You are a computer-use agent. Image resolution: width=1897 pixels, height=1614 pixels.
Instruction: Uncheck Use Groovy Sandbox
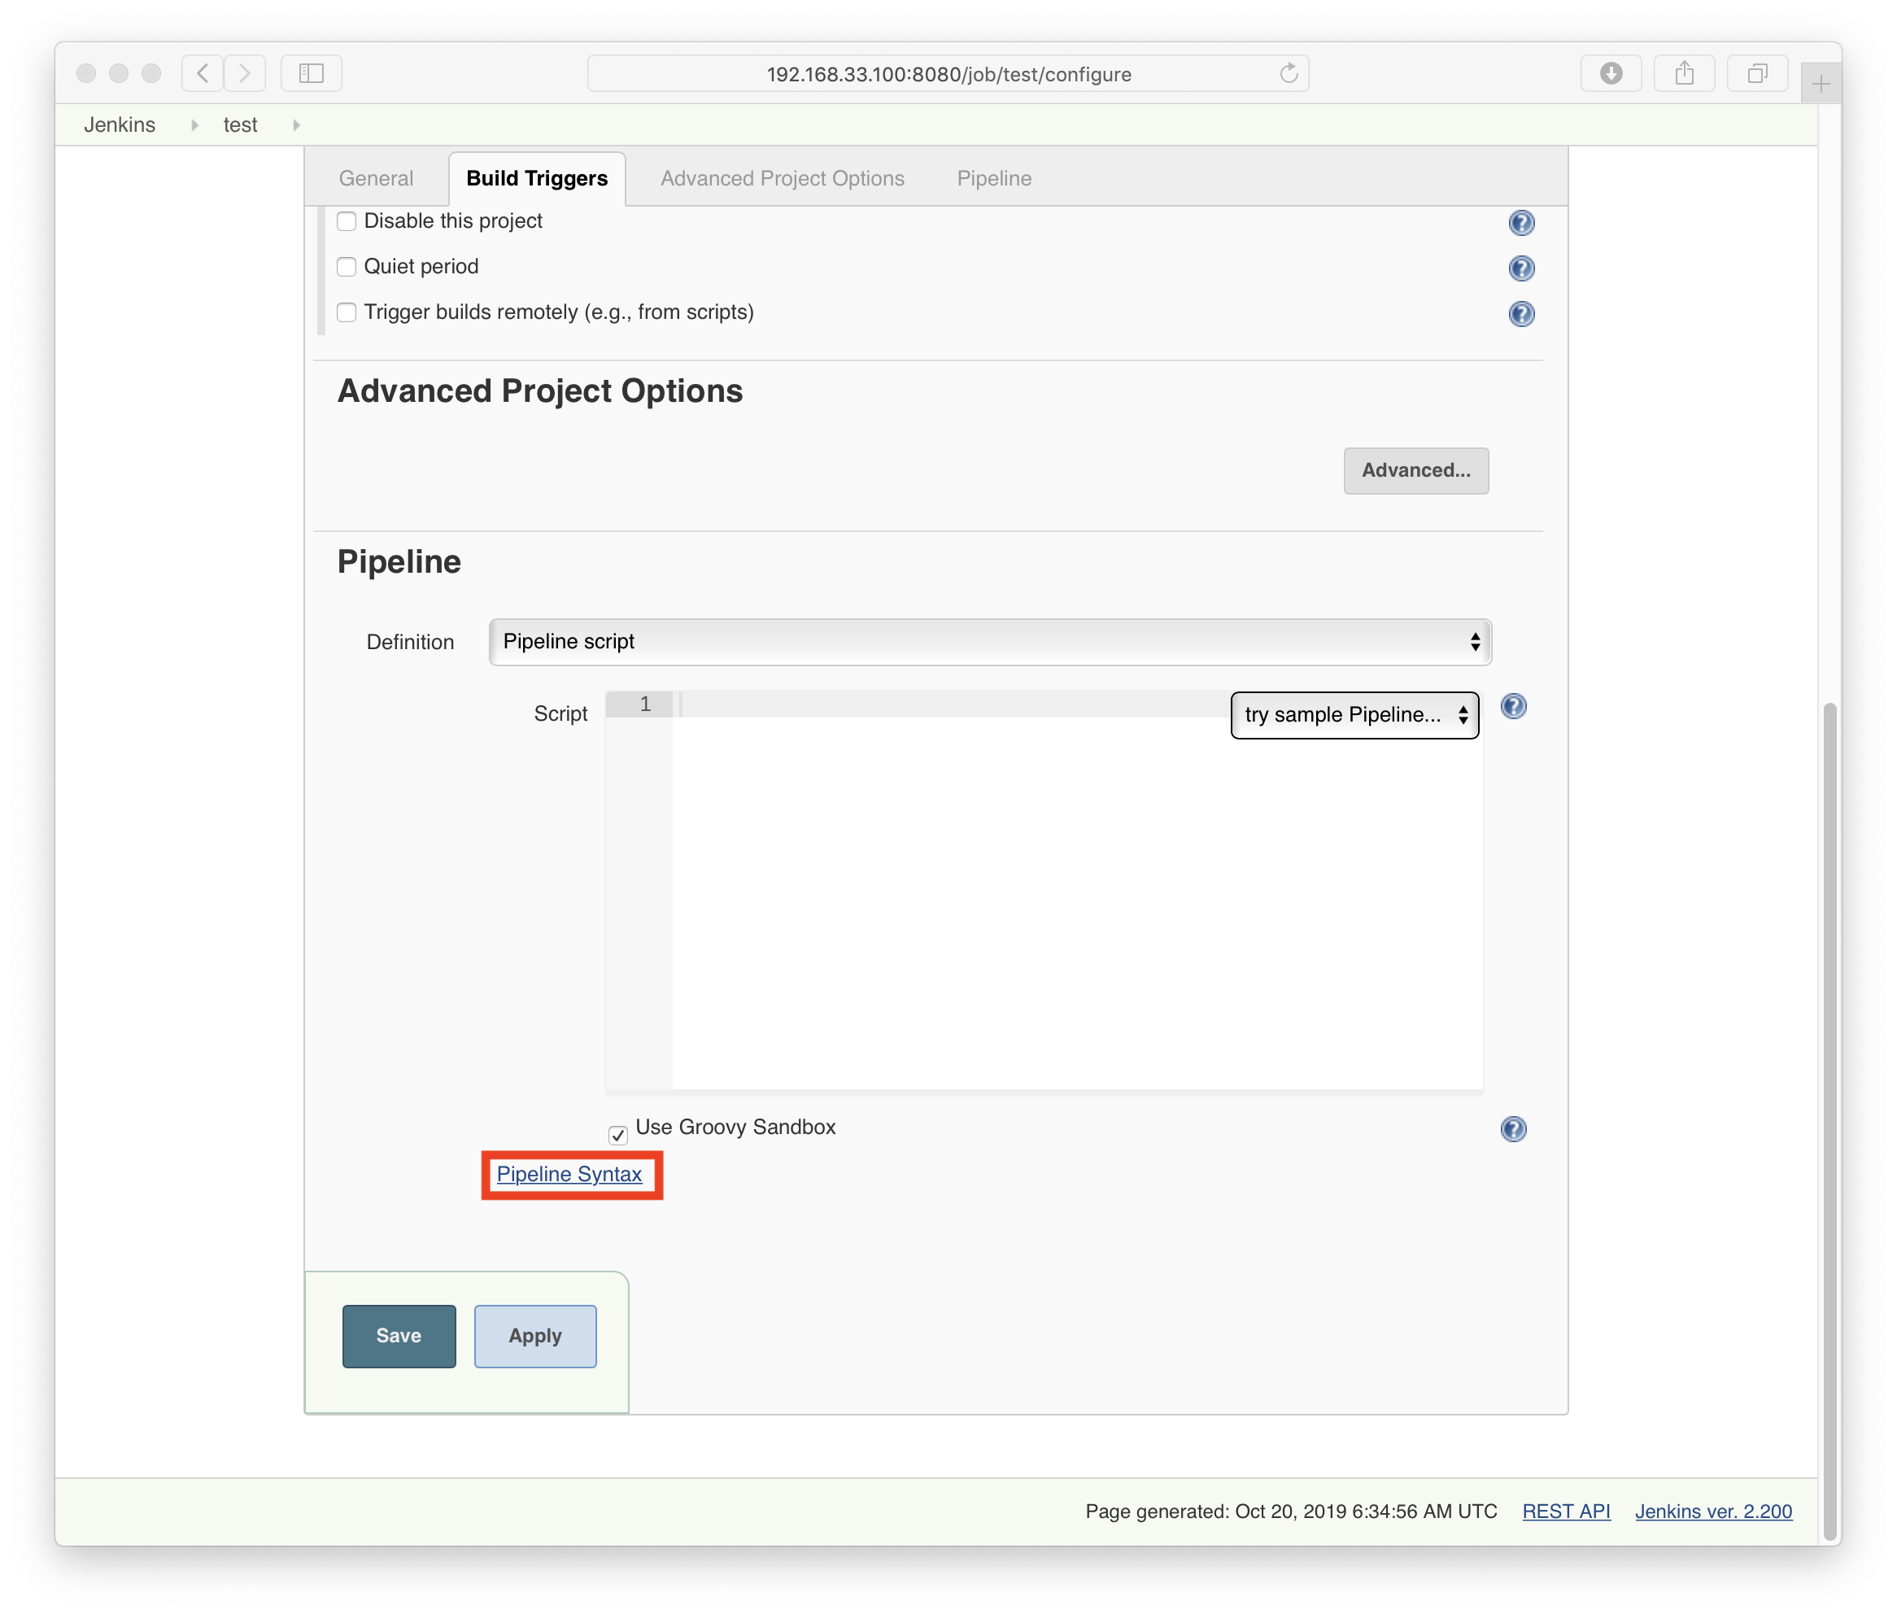(617, 1135)
